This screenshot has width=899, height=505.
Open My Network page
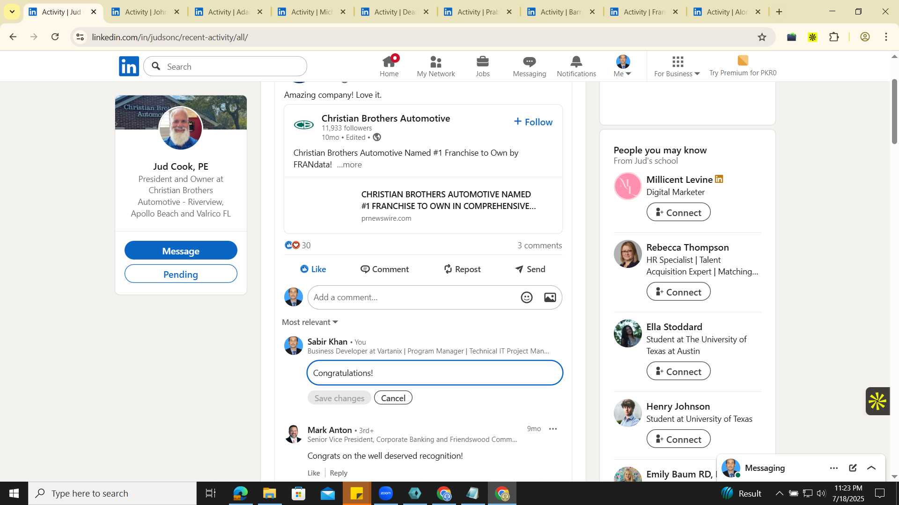pos(435,66)
